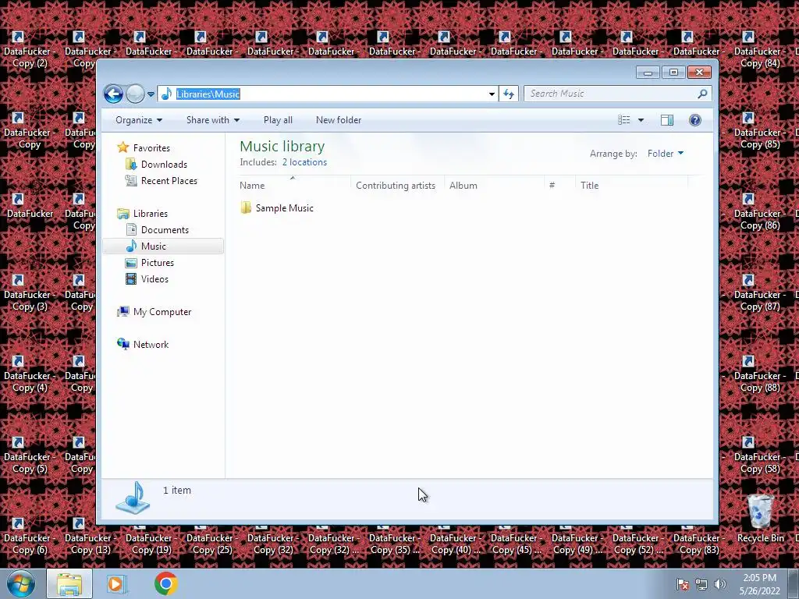Select DataFucker - Copy (6) desktop shortcut
Viewport: 799px width, 599px height.
coord(29,537)
